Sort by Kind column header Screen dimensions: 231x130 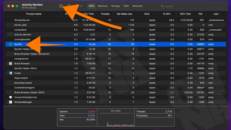(x=147, y=14)
